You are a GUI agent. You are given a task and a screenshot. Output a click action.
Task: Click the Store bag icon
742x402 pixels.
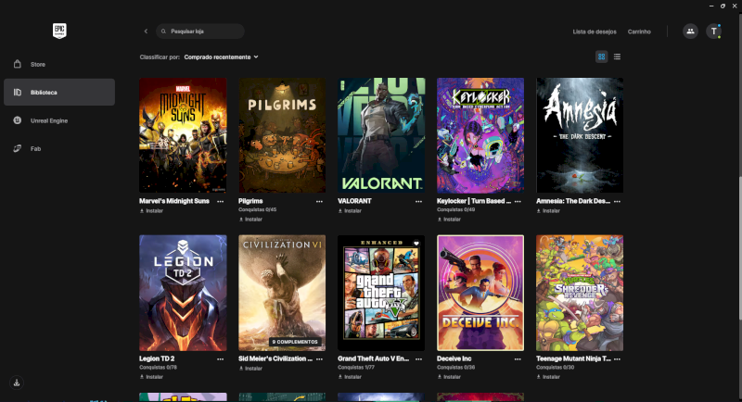[18, 64]
